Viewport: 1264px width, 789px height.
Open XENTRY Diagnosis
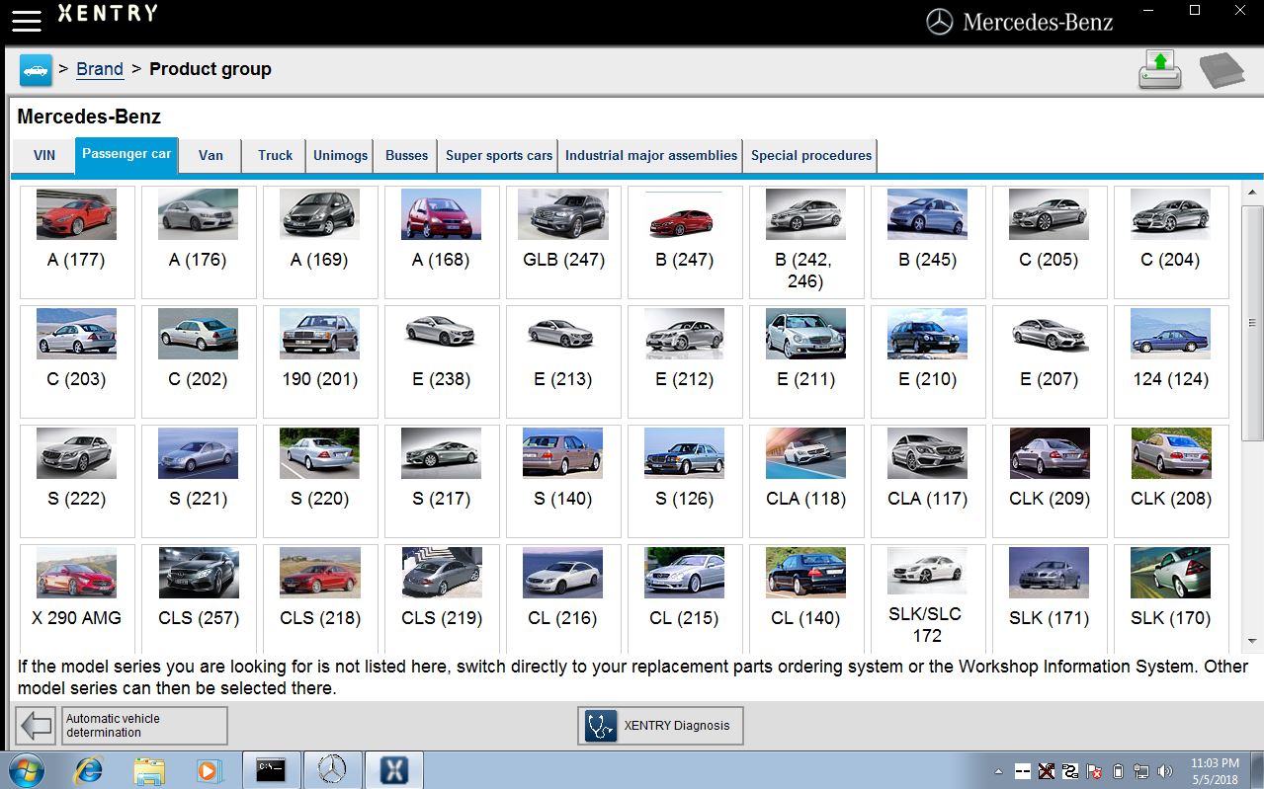660,726
